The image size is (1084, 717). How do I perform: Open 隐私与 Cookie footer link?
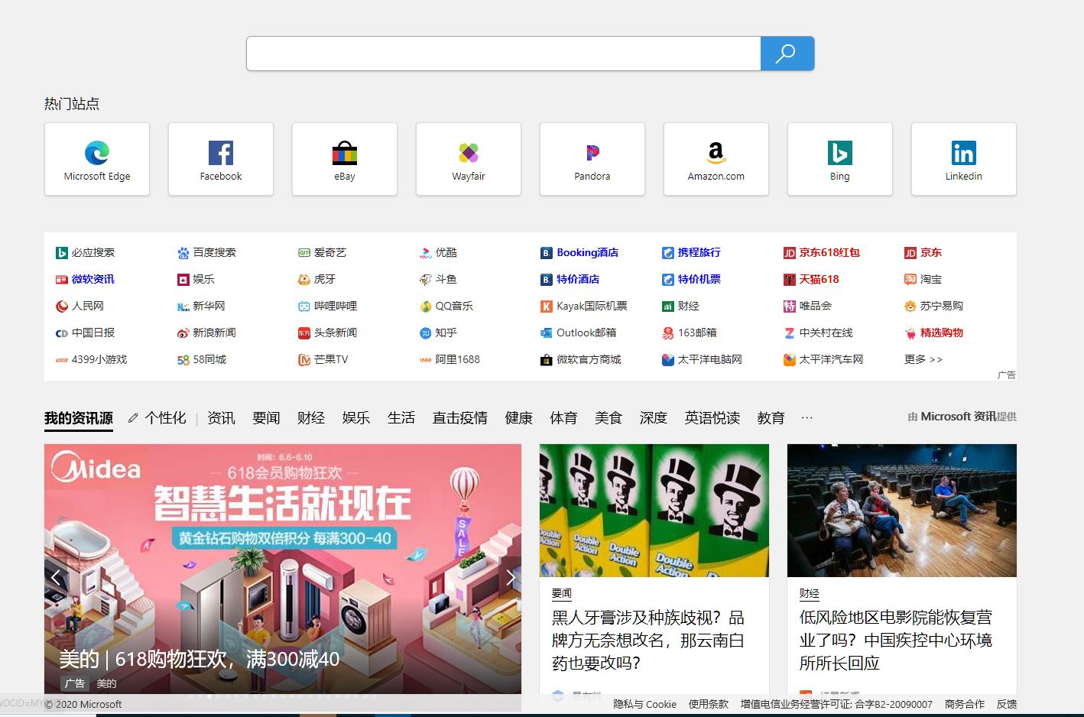pyautogui.click(x=644, y=704)
